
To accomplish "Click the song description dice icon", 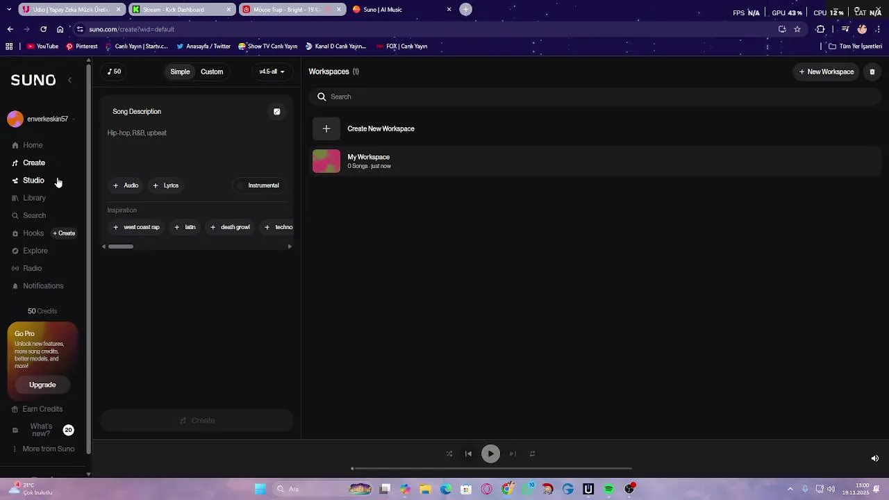I will [x=276, y=112].
